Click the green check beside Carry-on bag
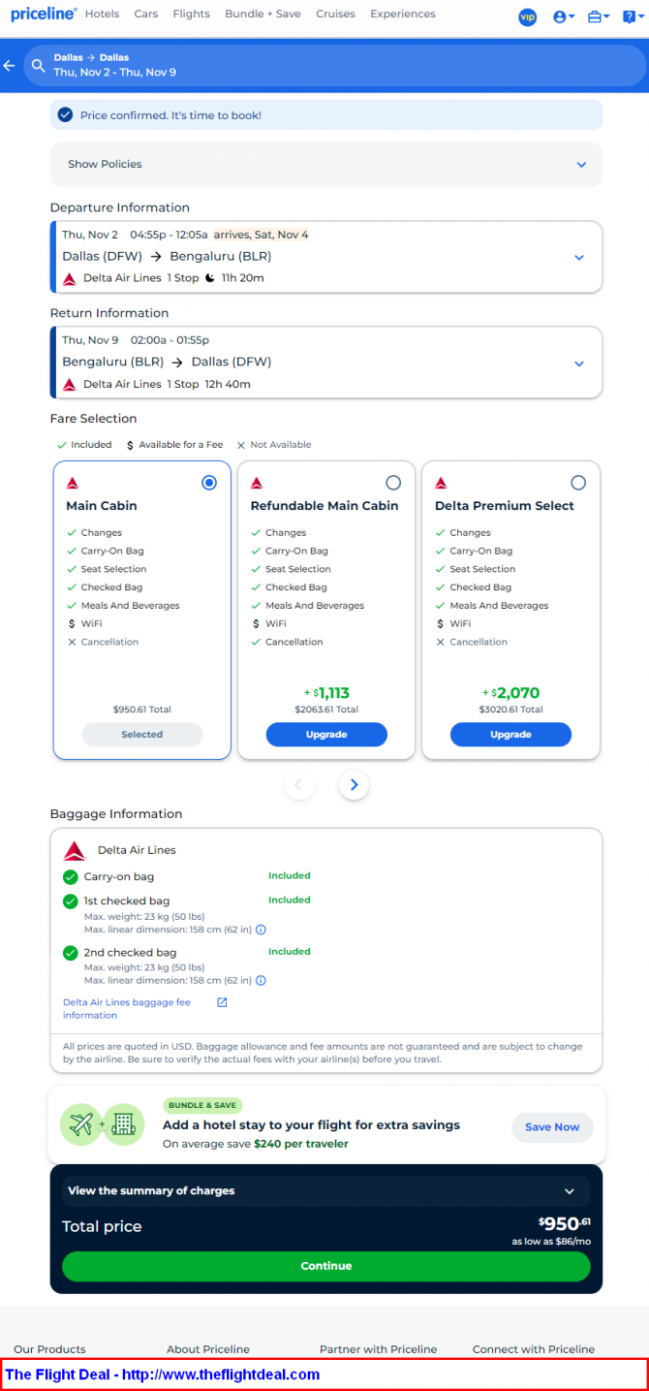Image resolution: width=649 pixels, height=1391 pixels. tap(70, 876)
